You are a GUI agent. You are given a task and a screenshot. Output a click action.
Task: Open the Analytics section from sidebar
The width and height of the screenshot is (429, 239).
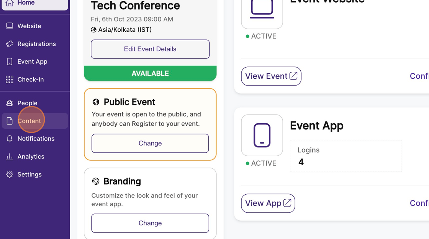tap(31, 157)
